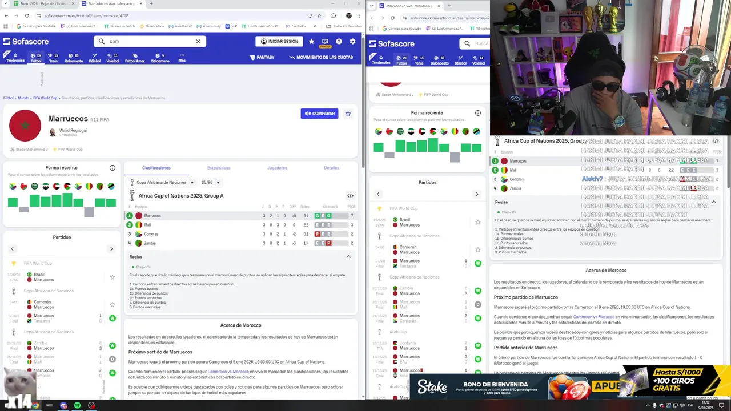Open Sofascore settings gear icon
The image size is (731, 411).
tap(352, 41)
